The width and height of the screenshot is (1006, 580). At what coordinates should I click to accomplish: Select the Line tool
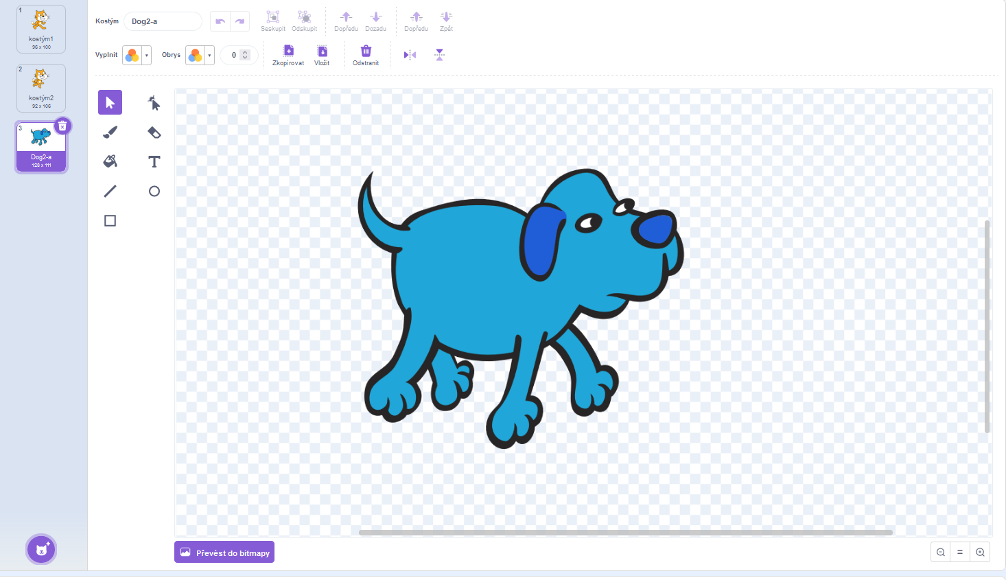[110, 191]
